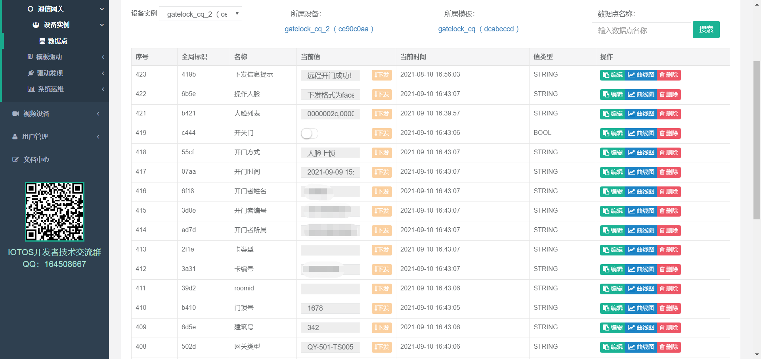Click 下发 send button for 开门方式
Screen dimensions: 761x359
[x=382, y=153]
